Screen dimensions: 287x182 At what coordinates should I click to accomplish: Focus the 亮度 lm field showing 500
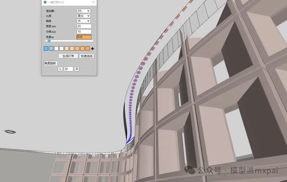(x=84, y=37)
